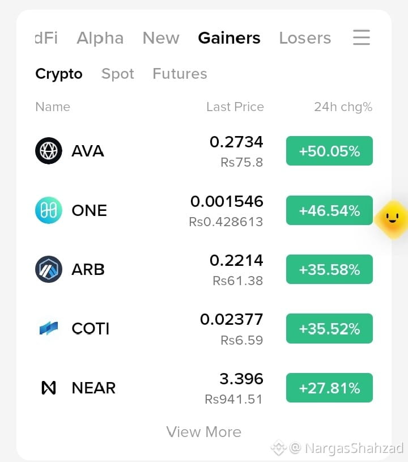Sort by the Name column header
408x462 pixels.
(x=53, y=107)
